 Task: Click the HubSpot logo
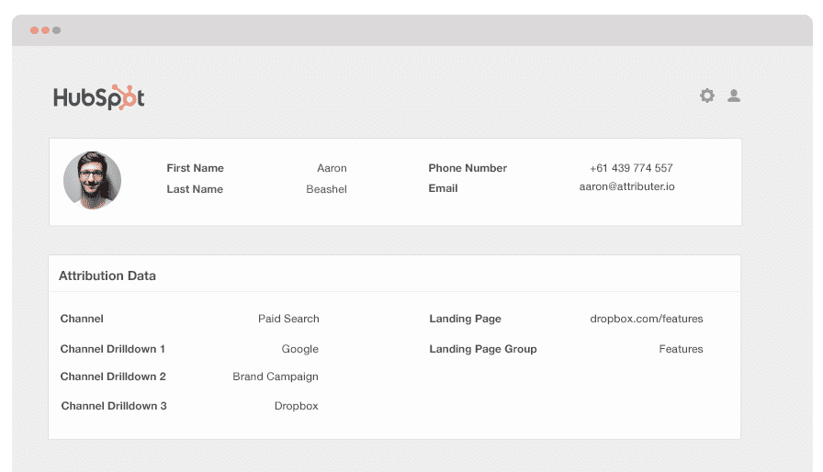click(x=98, y=97)
